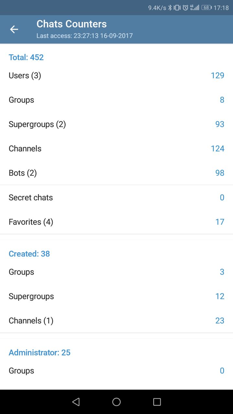Open the Users (3) row
The image size is (233, 414).
click(116, 75)
